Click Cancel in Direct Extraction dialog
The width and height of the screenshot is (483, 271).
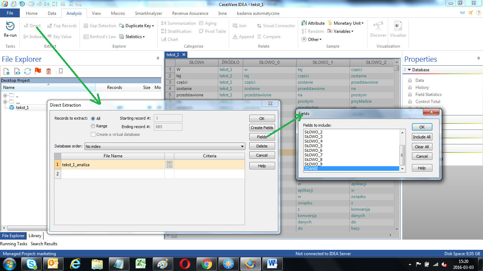click(262, 155)
